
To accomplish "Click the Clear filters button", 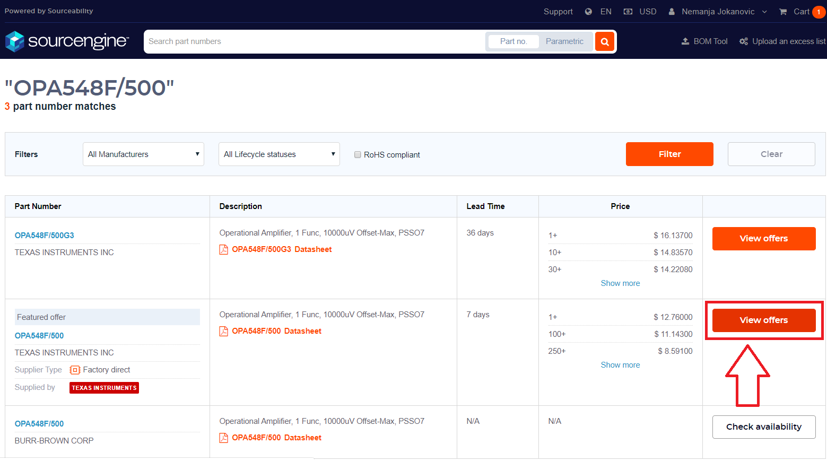I will (x=771, y=154).
